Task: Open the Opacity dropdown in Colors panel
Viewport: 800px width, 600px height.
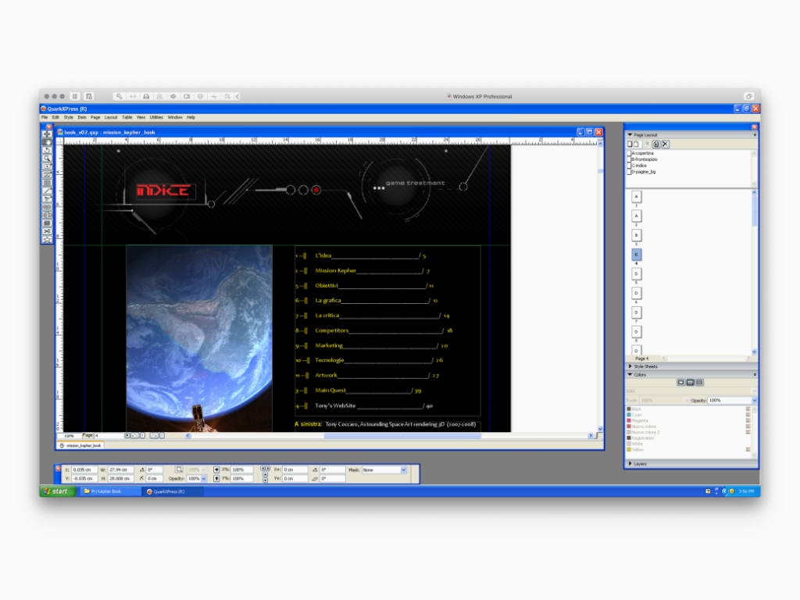Action: [754, 401]
